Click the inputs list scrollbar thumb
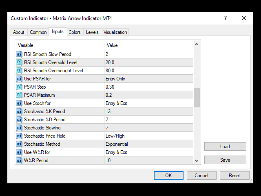Image resolution: width=261 pixels, height=196 pixels. pos(197,98)
